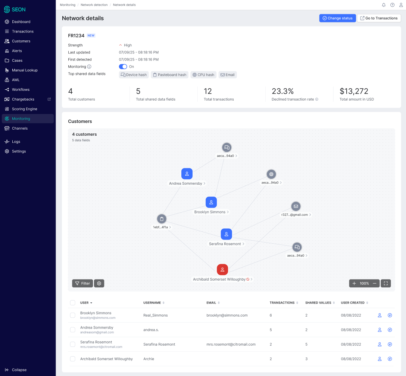Zoom in on graph with plus icon
This screenshot has height=376, width=406.
tap(354, 283)
